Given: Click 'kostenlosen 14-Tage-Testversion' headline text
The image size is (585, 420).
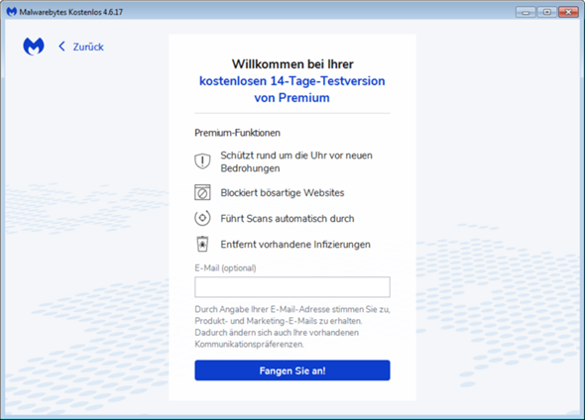Looking at the screenshot, I should point(292,81).
